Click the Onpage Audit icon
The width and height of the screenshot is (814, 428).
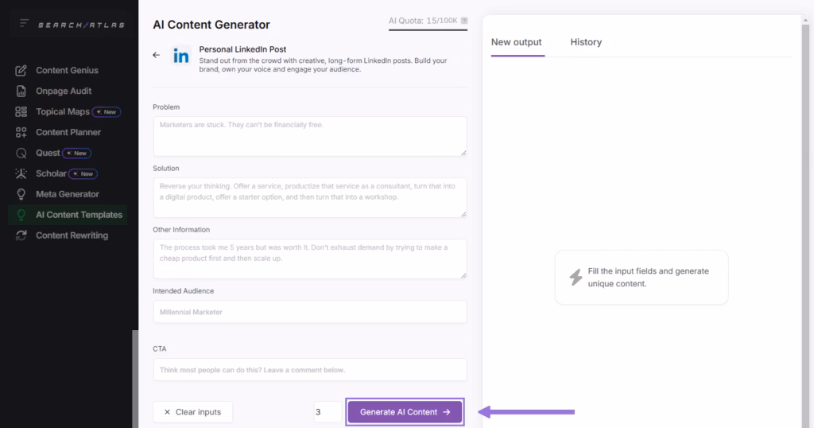pyautogui.click(x=21, y=91)
